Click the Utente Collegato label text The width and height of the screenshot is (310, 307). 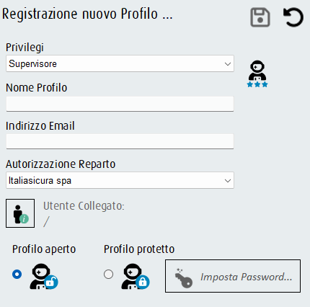pyautogui.click(x=84, y=206)
